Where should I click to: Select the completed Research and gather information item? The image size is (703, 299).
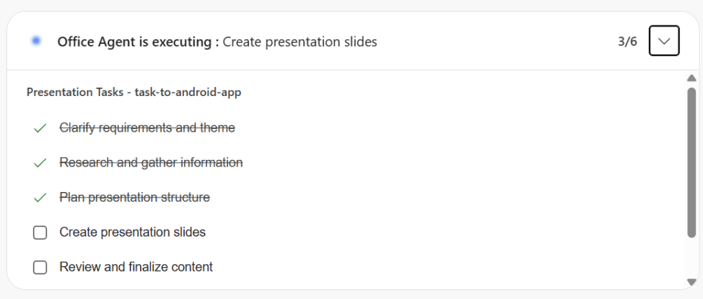[151, 163]
